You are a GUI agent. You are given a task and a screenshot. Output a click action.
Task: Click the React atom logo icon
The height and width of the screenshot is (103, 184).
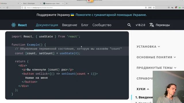pyautogui.click(x=14, y=25)
